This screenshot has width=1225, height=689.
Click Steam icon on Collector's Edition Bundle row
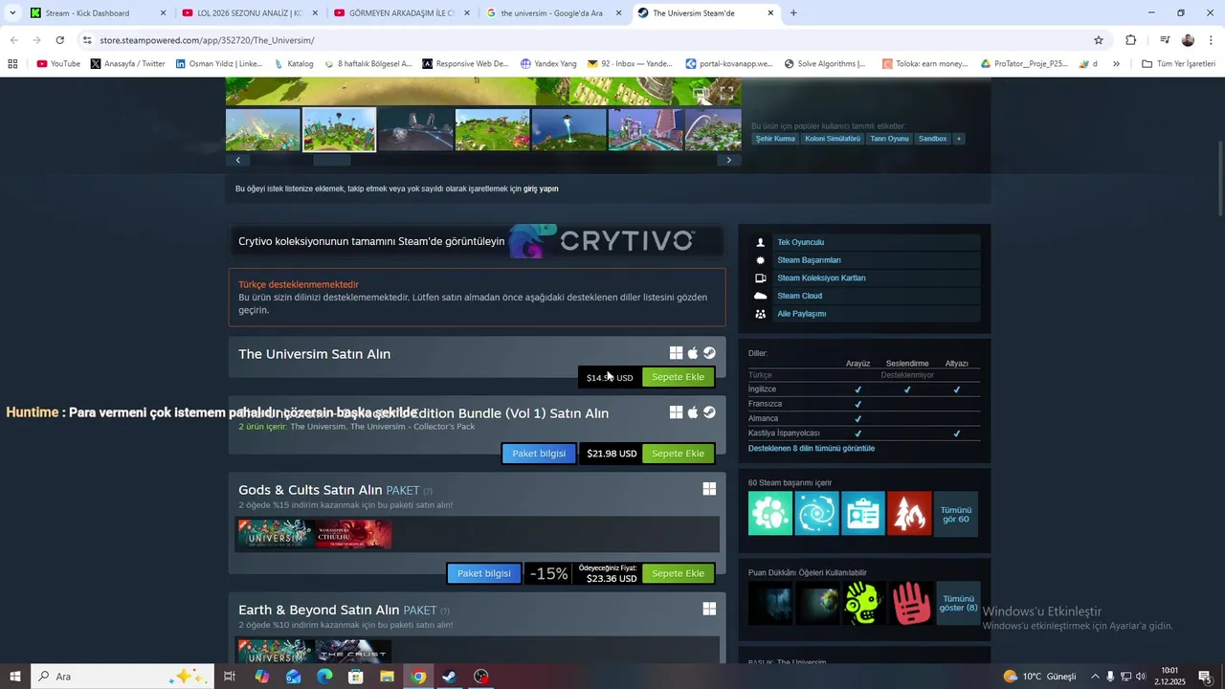tap(709, 412)
